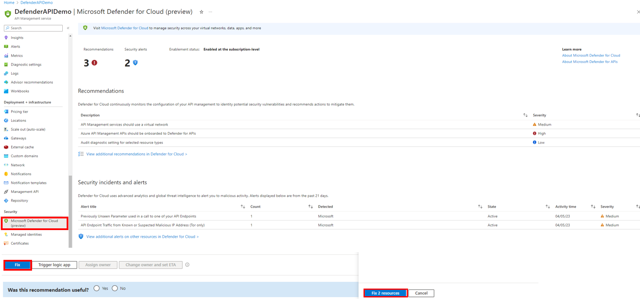Click the Alerts icon in sidebar

[6, 47]
